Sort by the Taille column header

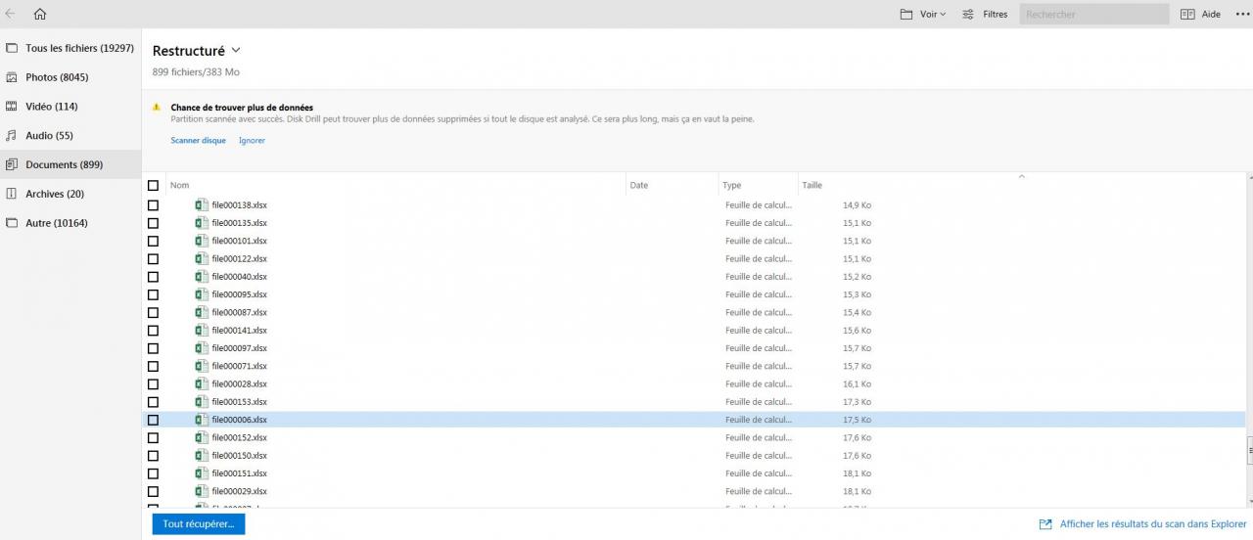[x=812, y=185]
